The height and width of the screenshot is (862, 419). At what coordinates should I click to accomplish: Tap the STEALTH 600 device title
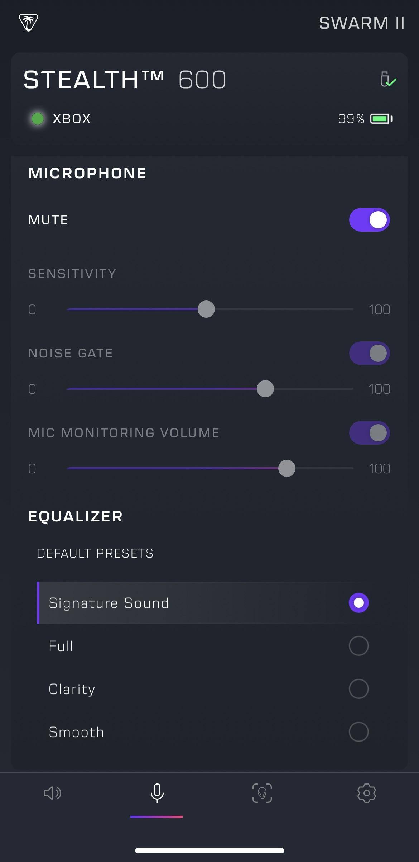coord(125,80)
